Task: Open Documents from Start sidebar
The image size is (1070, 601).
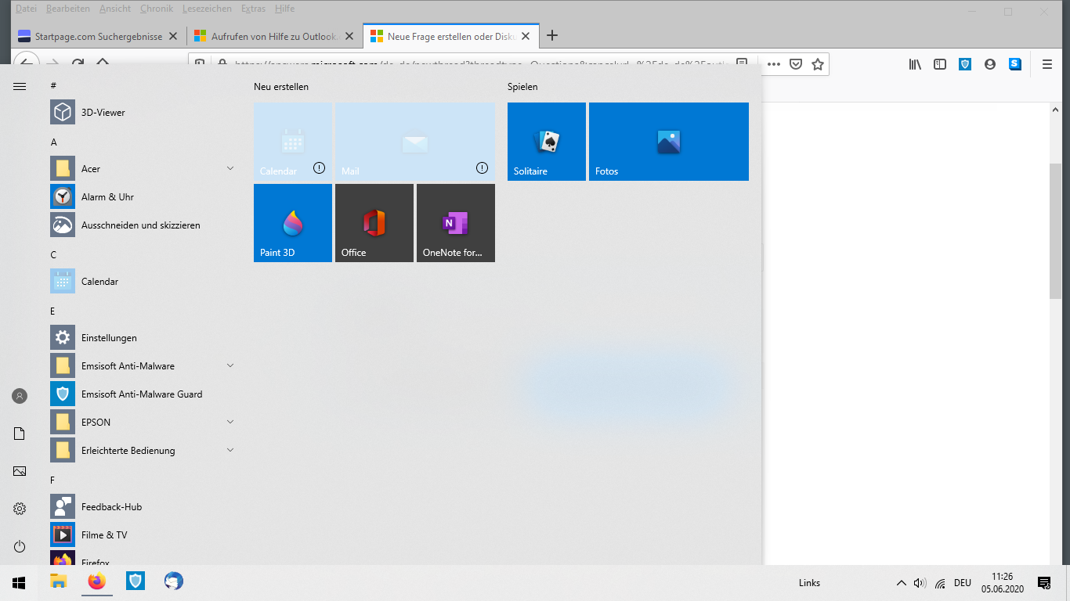Action: click(x=20, y=434)
